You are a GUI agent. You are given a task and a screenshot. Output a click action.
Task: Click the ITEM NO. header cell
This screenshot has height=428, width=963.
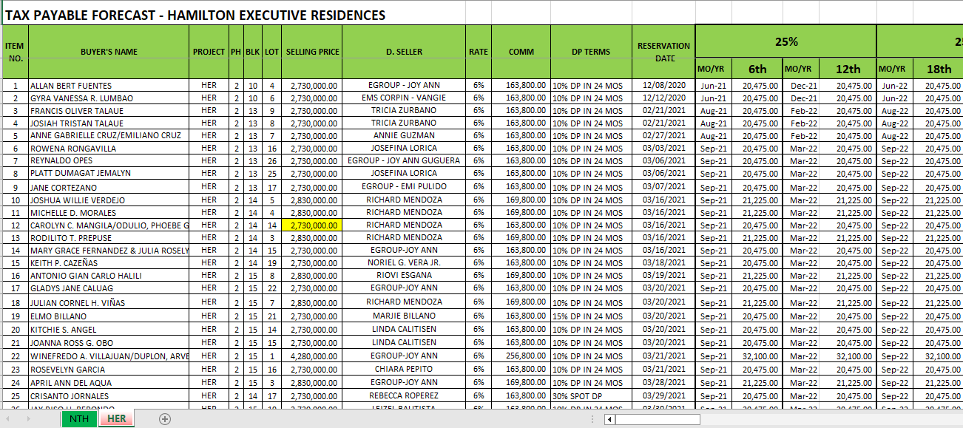pos(15,52)
